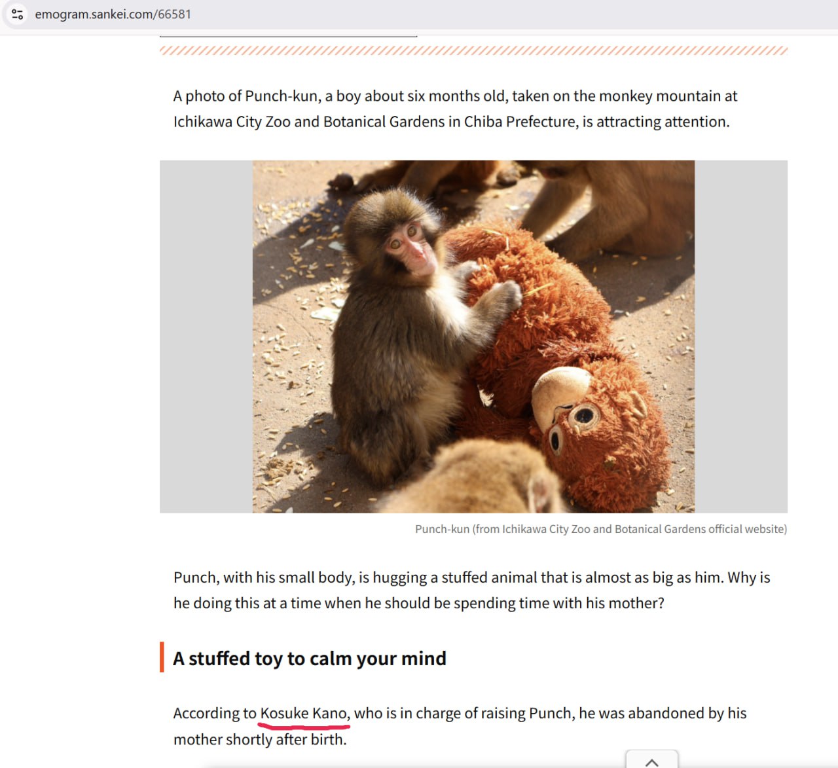Viewport: 838px width, 768px height.
Task: Click the scroll-to-top chevron button
Action: coord(652,760)
